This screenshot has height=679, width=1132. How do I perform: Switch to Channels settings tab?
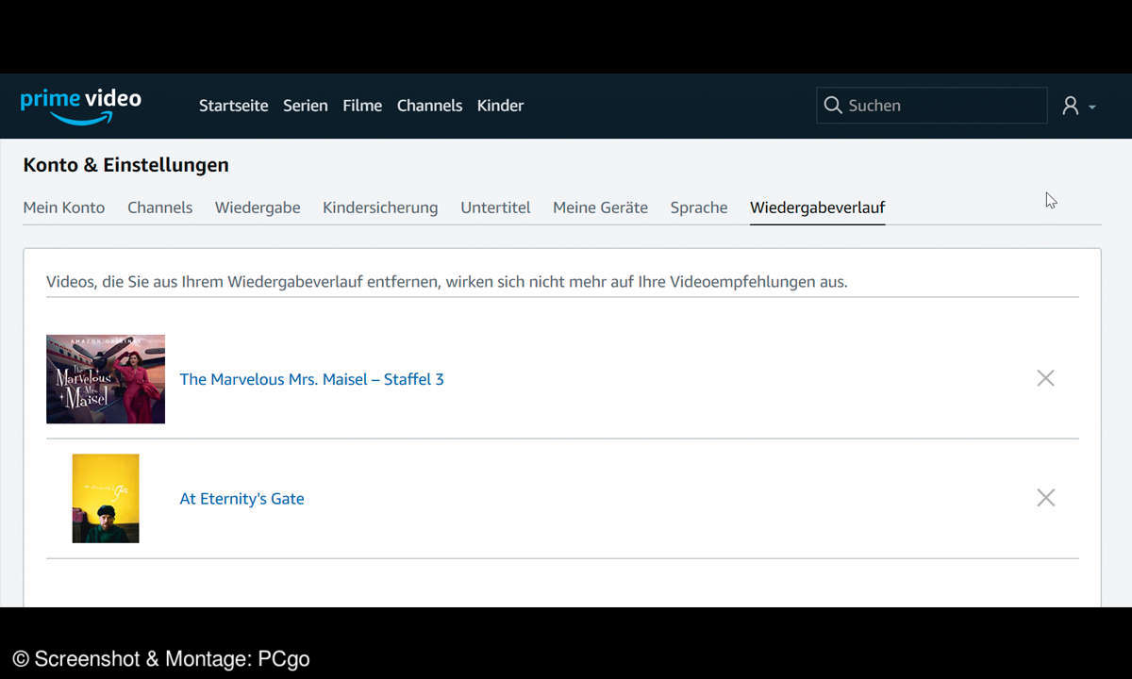pos(160,207)
